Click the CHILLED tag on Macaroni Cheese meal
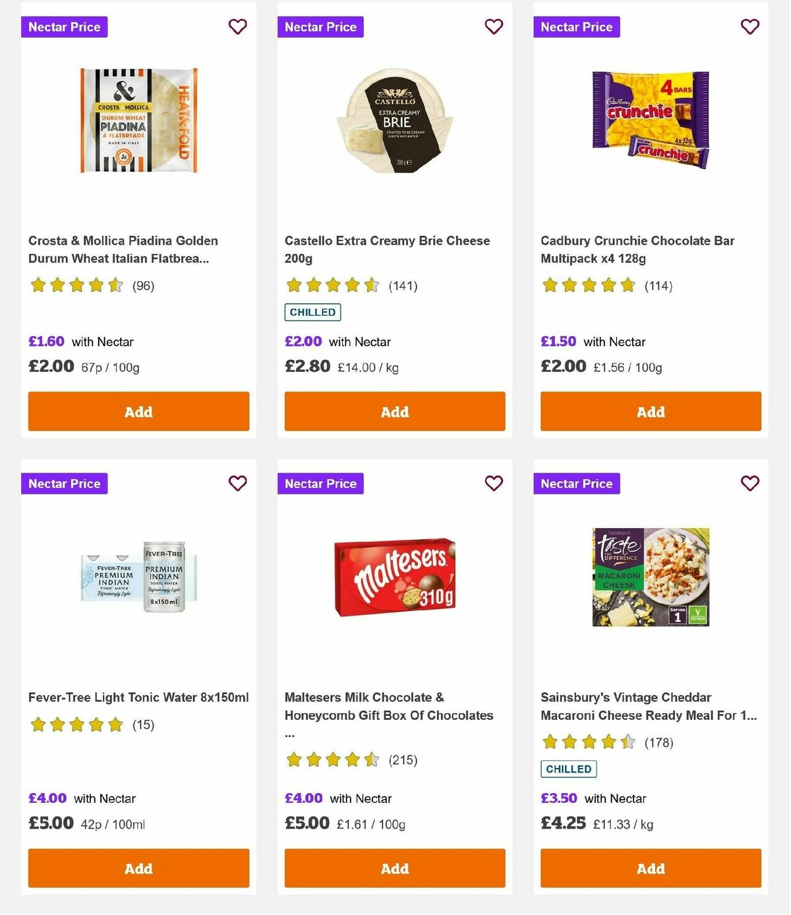The height and width of the screenshot is (915, 791). pos(568,769)
